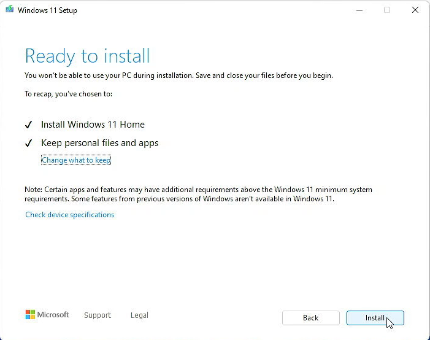Minimize the Windows 11 Setup window

coord(358,10)
